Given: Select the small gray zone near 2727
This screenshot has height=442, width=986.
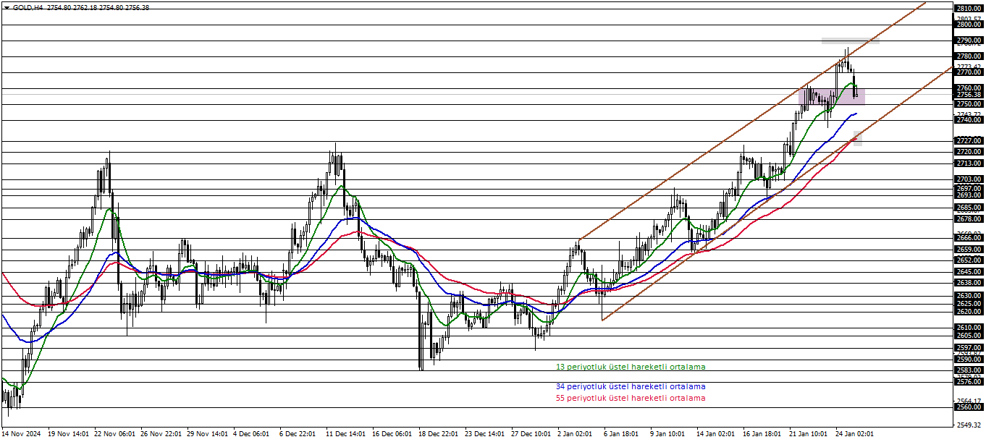Looking at the screenshot, I should pos(858,139).
